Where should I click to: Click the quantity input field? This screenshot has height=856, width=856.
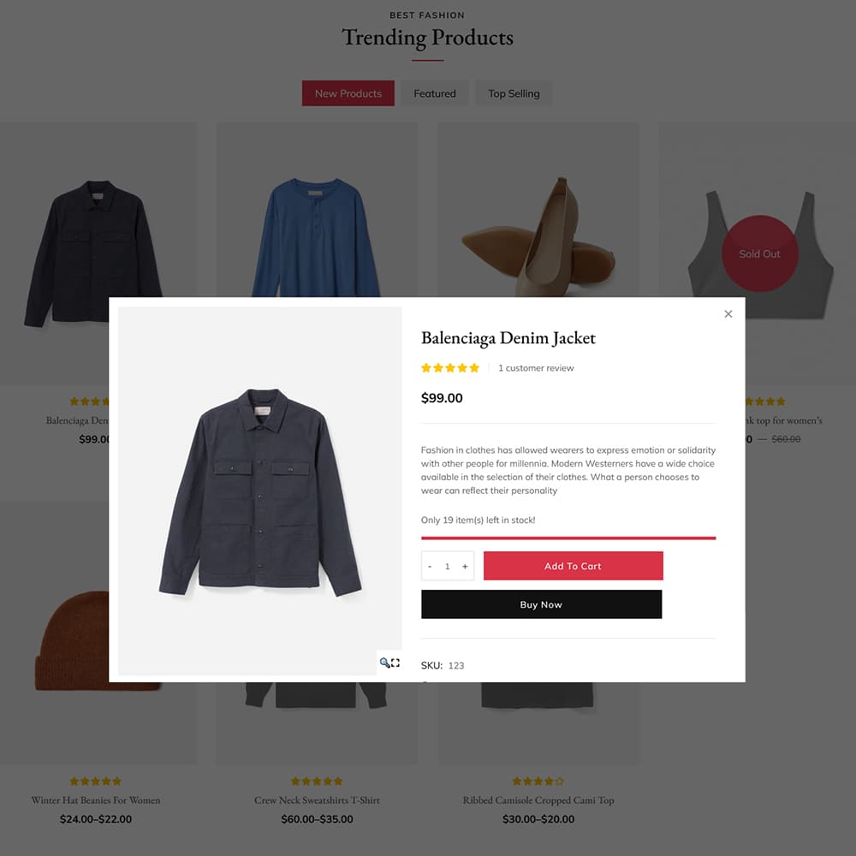pos(447,566)
